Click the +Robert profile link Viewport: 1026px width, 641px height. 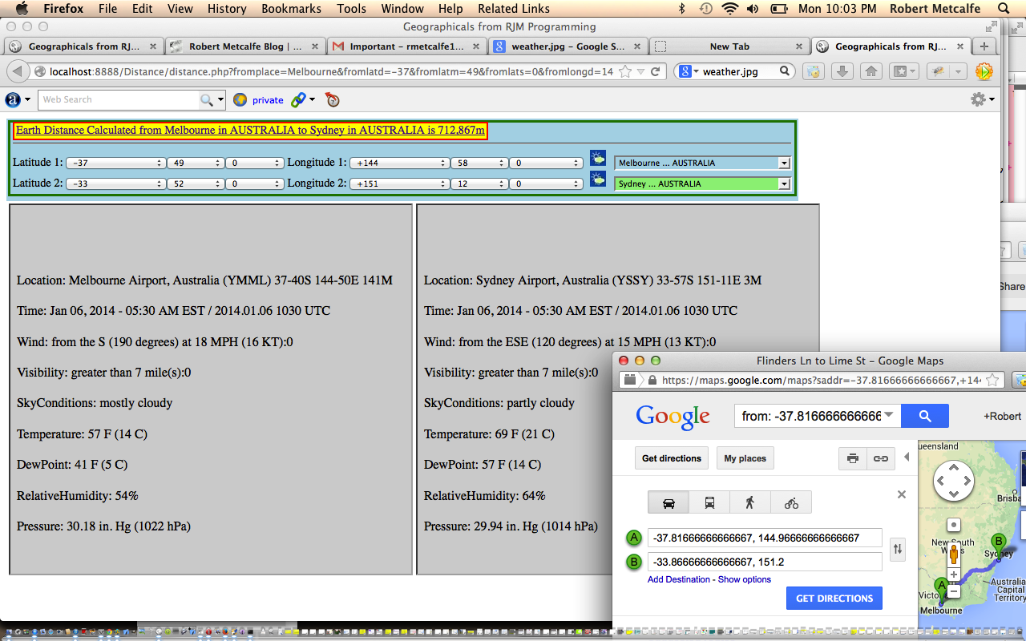pos(1002,416)
